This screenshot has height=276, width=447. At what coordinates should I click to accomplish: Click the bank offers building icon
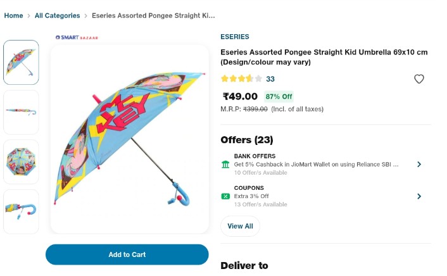(226, 165)
